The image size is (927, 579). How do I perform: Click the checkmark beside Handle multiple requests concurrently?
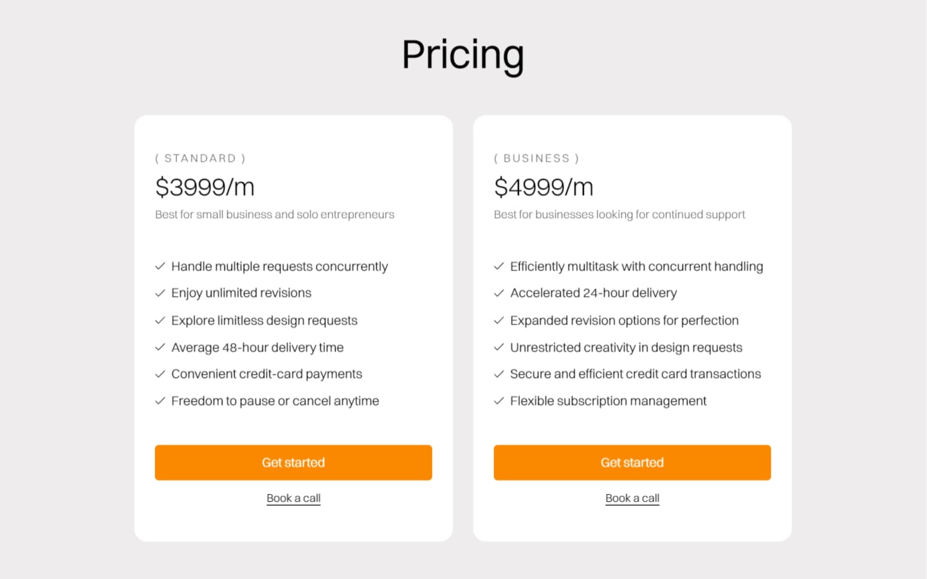[x=160, y=266]
